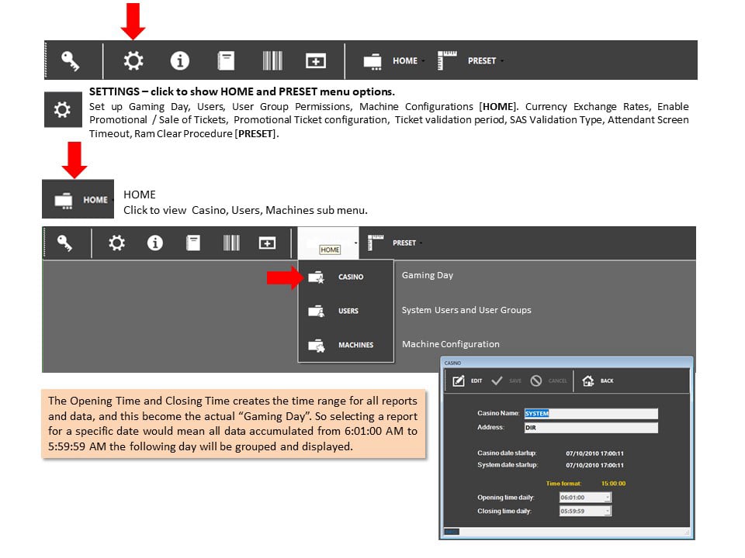Click PRESET ruler icon in toolbar with open HOME menu

(x=376, y=242)
